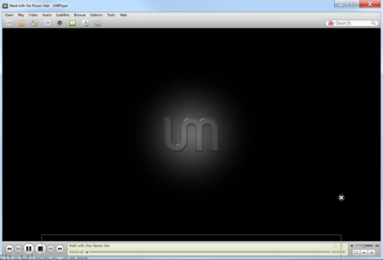Image resolution: width=383 pixels, height=260 pixels.
Task: Click the white X overlay on video
Action: 342,197
